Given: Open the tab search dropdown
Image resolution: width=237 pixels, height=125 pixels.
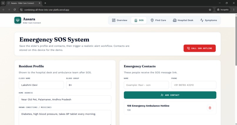Looking at the screenshot, I should pyautogui.click(x=3, y=3).
